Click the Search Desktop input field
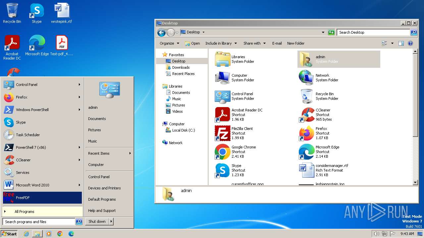The height and width of the screenshot is (238, 424). (x=373, y=32)
